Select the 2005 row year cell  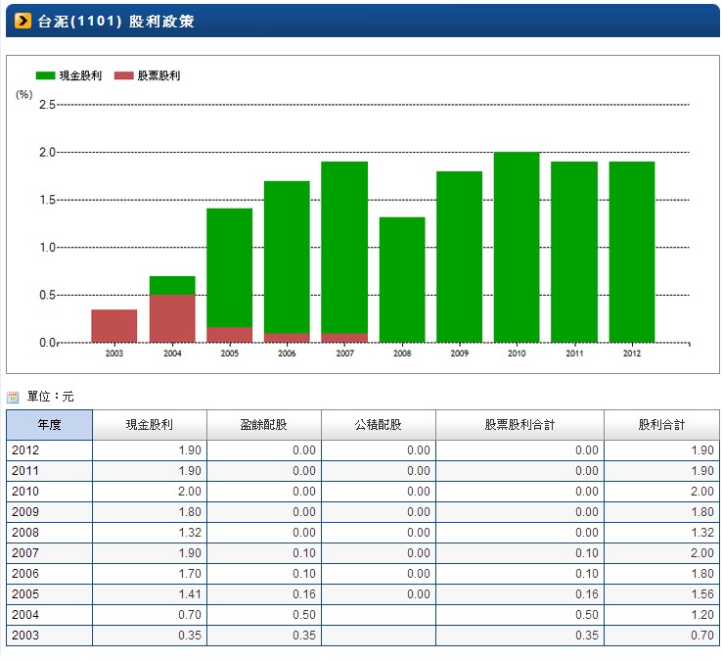click(x=49, y=594)
